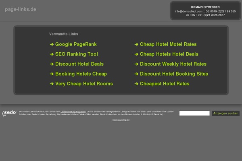This screenshot has height=161, width=242.
Task: Click the arrow icon beside Discount Hotel Booking Sites
Action: (136, 74)
